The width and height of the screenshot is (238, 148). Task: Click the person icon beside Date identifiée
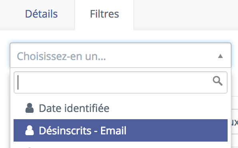[x=30, y=108]
